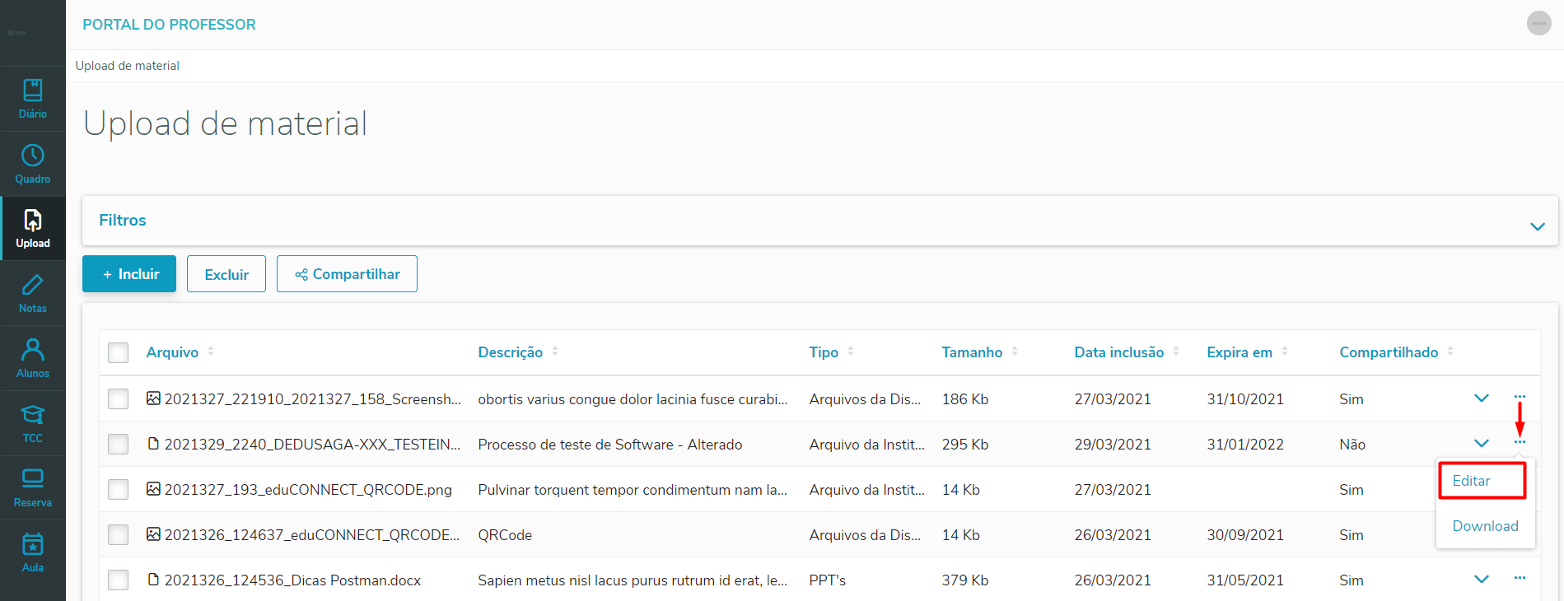Click document icon of the DEDUSAGA file
The width and height of the screenshot is (1564, 601).
coord(153,444)
